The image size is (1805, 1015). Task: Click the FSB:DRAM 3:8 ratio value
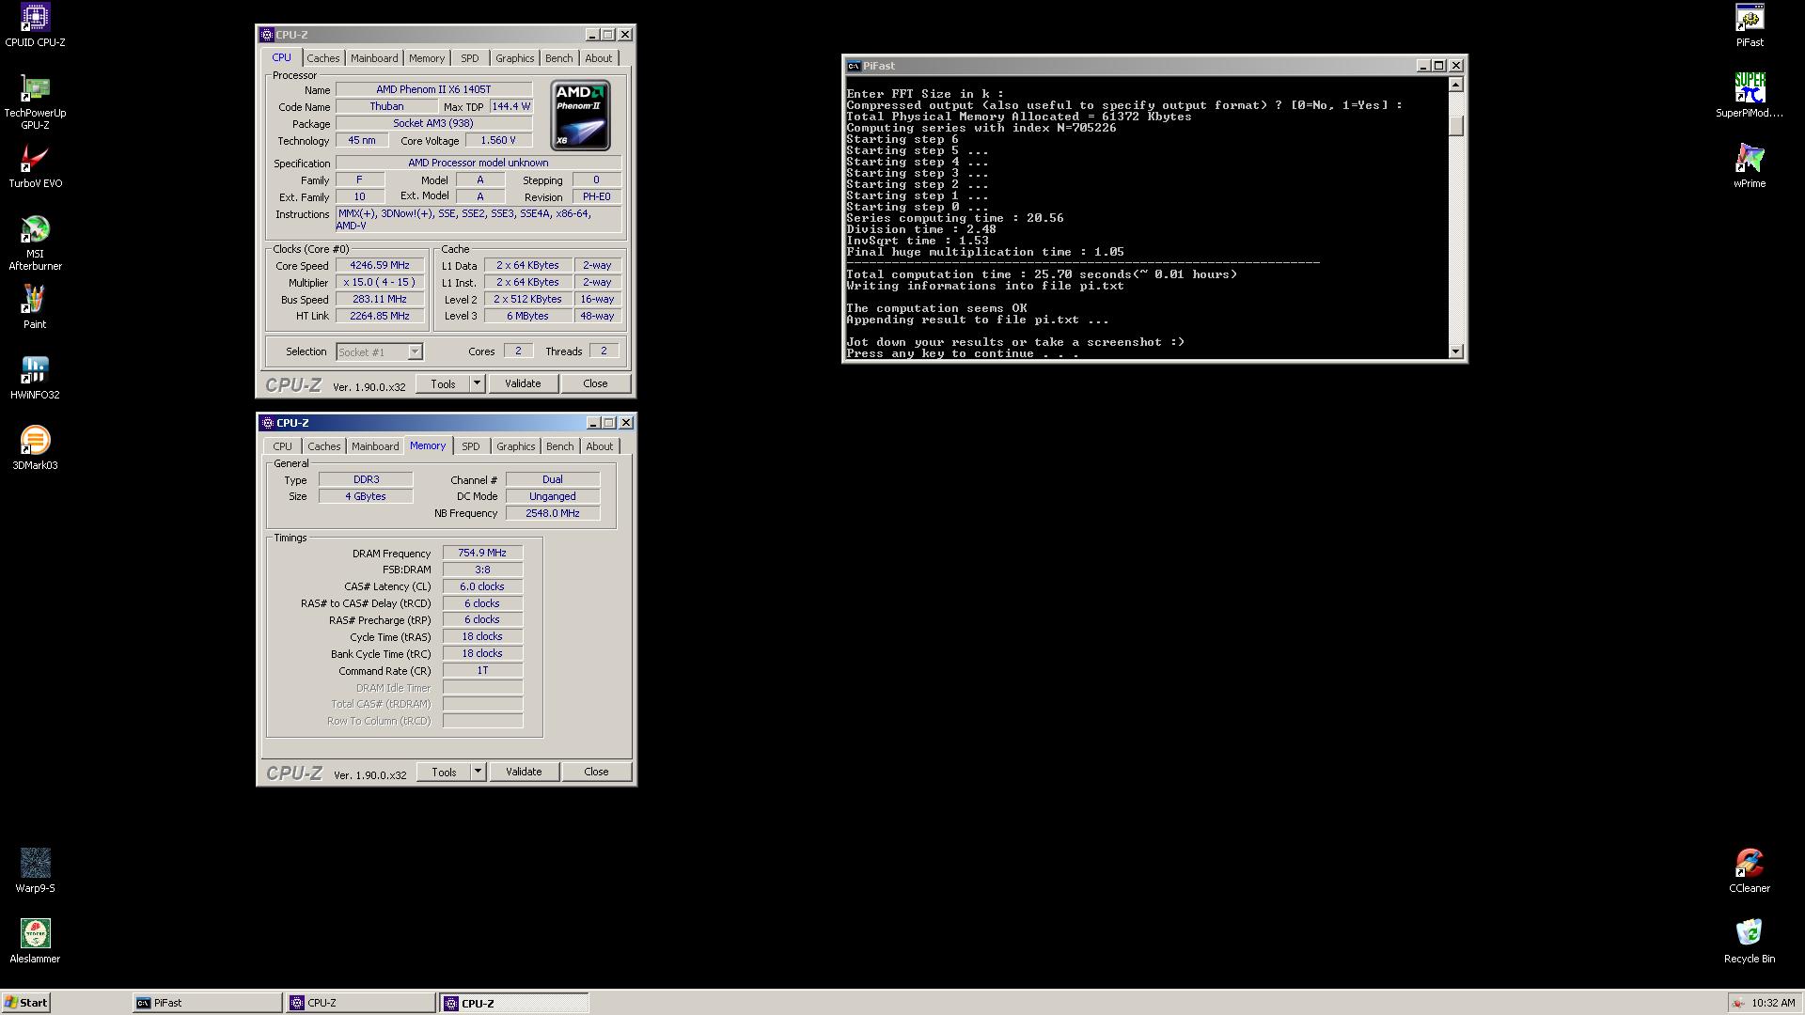[482, 570]
